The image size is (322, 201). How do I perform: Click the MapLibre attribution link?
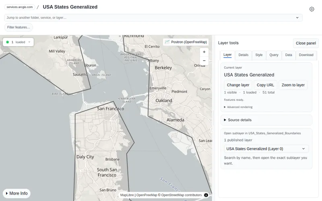coord(127,195)
